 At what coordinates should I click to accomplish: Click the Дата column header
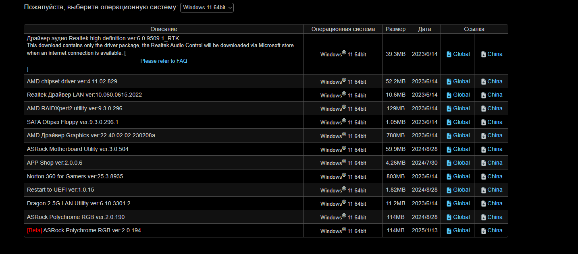(x=424, y=29)
